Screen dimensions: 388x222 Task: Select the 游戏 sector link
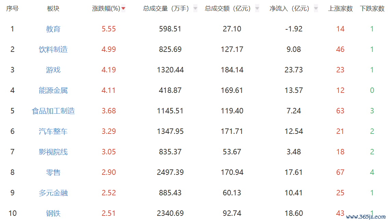click(x=53, y=70)
